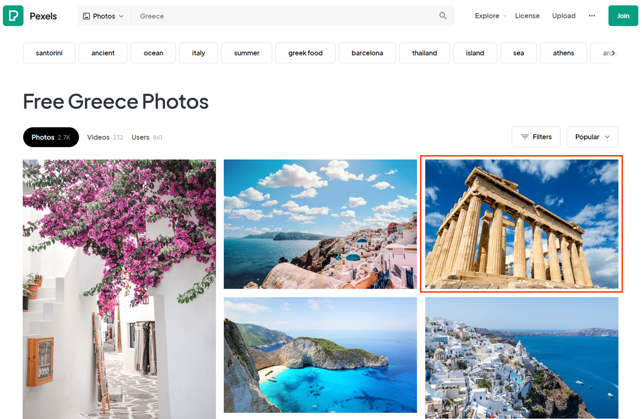Image resolution: width=642 pixels, height=419 pixels.
Task: Click the Join button
Action: [623, 16]
